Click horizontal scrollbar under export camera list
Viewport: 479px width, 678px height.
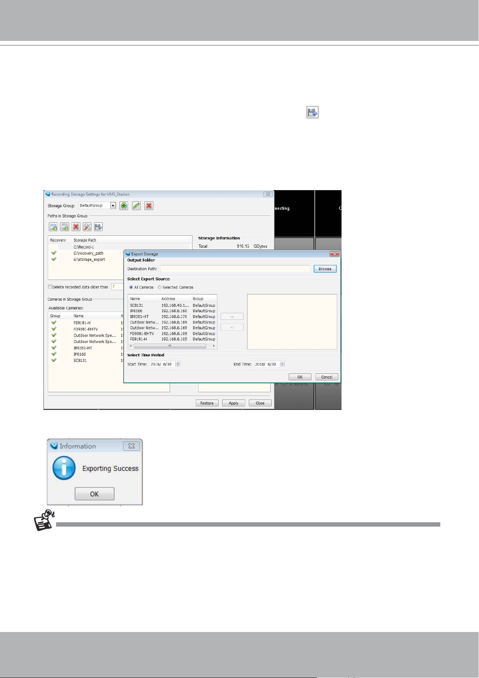(170, 346)
